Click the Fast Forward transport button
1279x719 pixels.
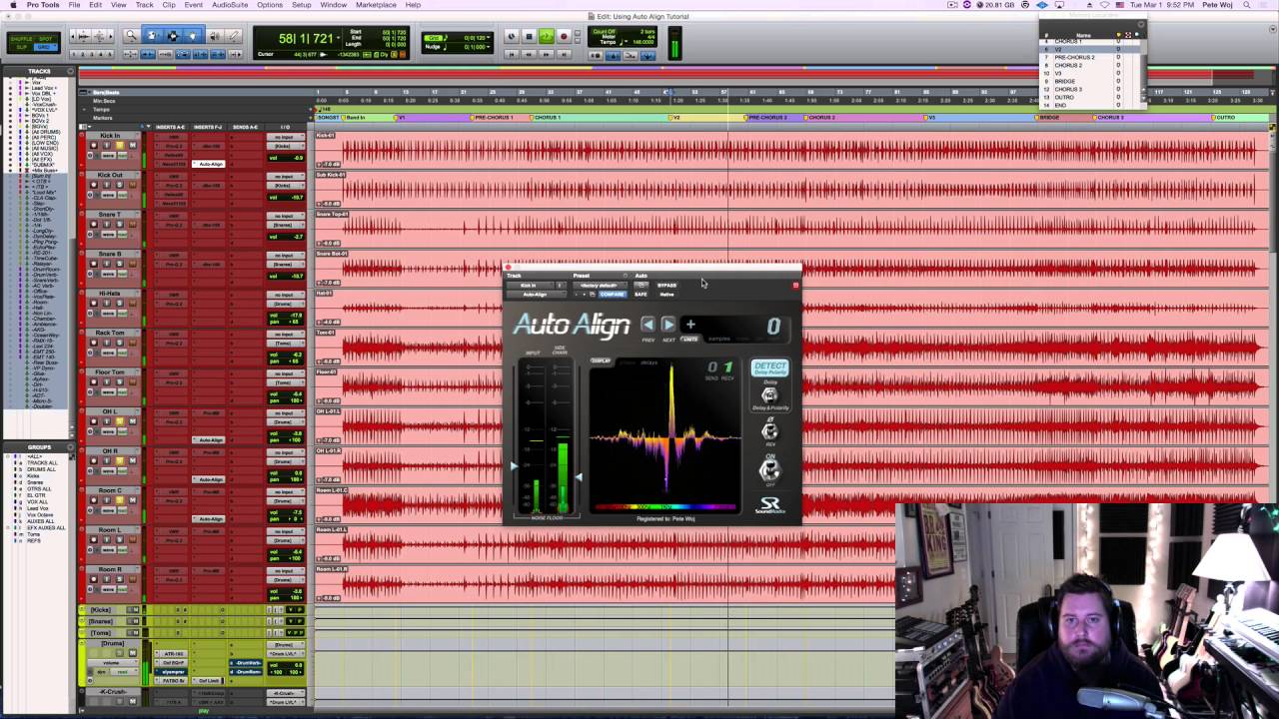[547, 54]
